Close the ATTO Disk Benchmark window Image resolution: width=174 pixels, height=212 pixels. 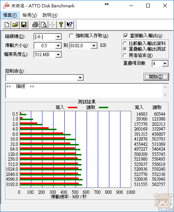pos(165,6)
